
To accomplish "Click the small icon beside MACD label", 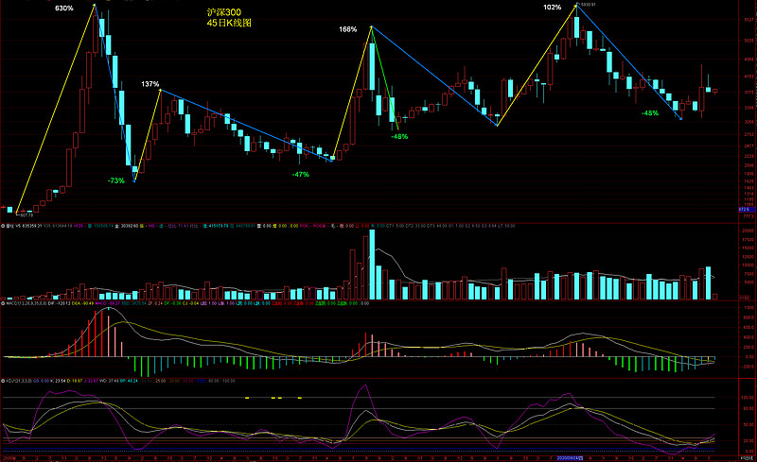I will (x=4, y=304).
